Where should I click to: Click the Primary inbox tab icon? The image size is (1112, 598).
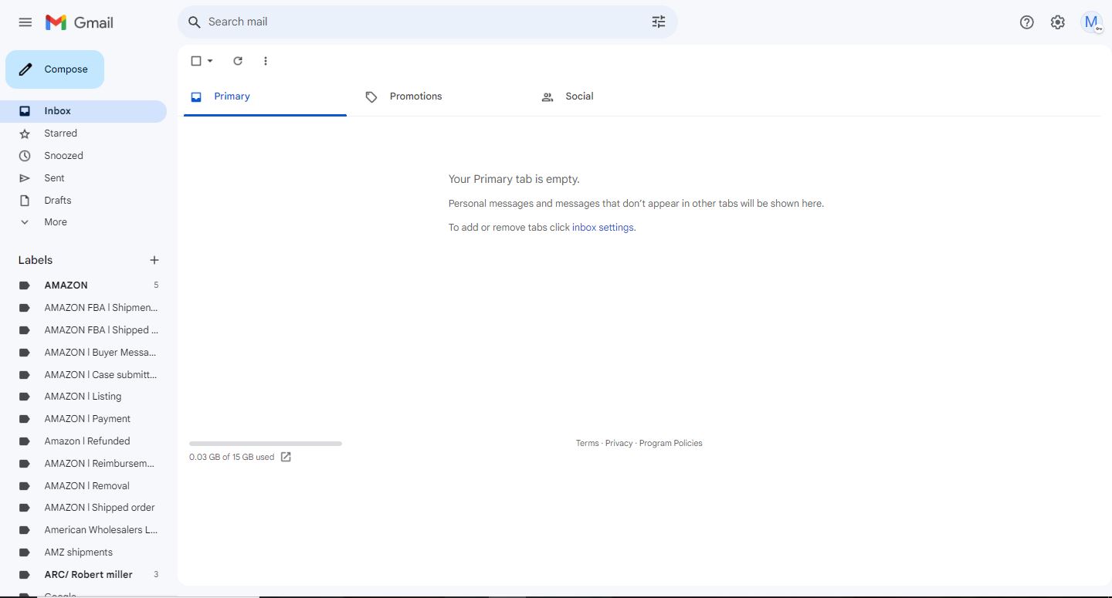(196, 97)
